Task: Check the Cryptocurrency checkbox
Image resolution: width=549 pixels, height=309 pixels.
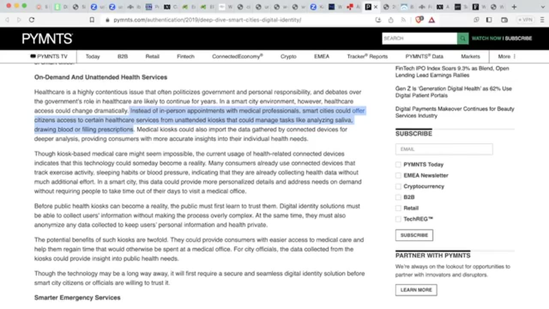Action: pyautogui.click(x=398, y=186)
